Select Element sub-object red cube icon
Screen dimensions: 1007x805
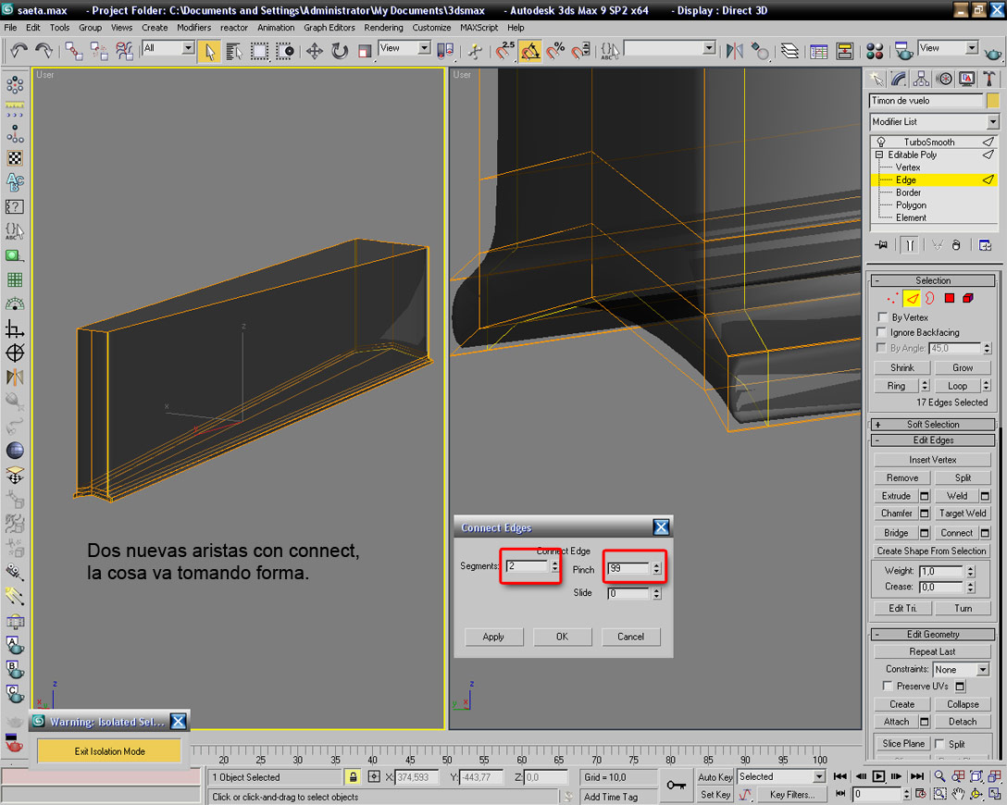(968, 298)
